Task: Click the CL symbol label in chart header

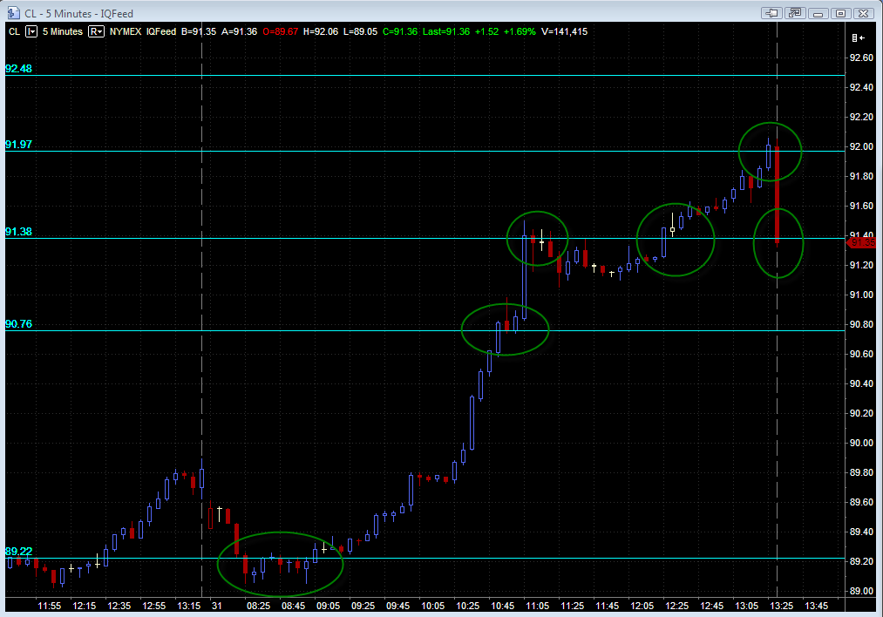Action: click(x=15, y=31)
